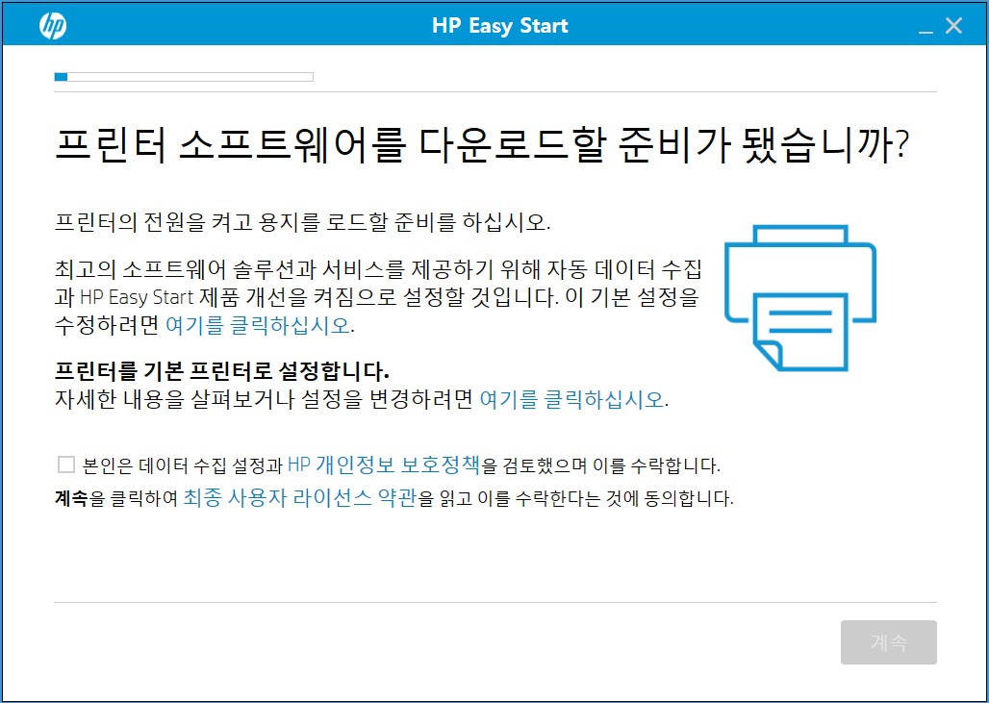Click the HP logo in title bar

[x=53, y=26]
